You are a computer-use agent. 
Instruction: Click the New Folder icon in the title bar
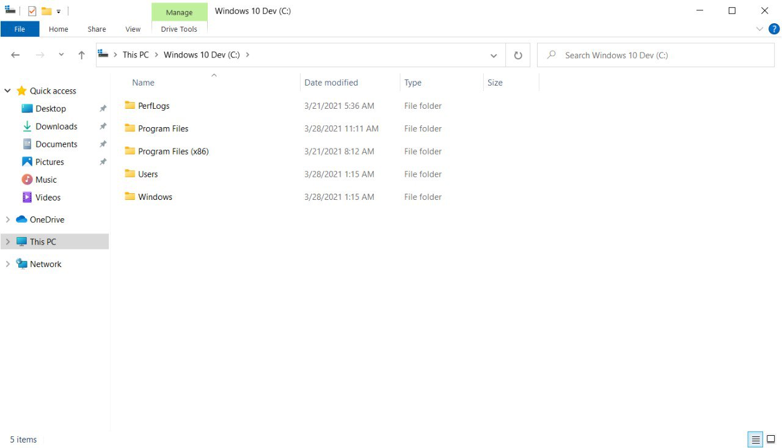pyautogui.click(x=46, y=11)
